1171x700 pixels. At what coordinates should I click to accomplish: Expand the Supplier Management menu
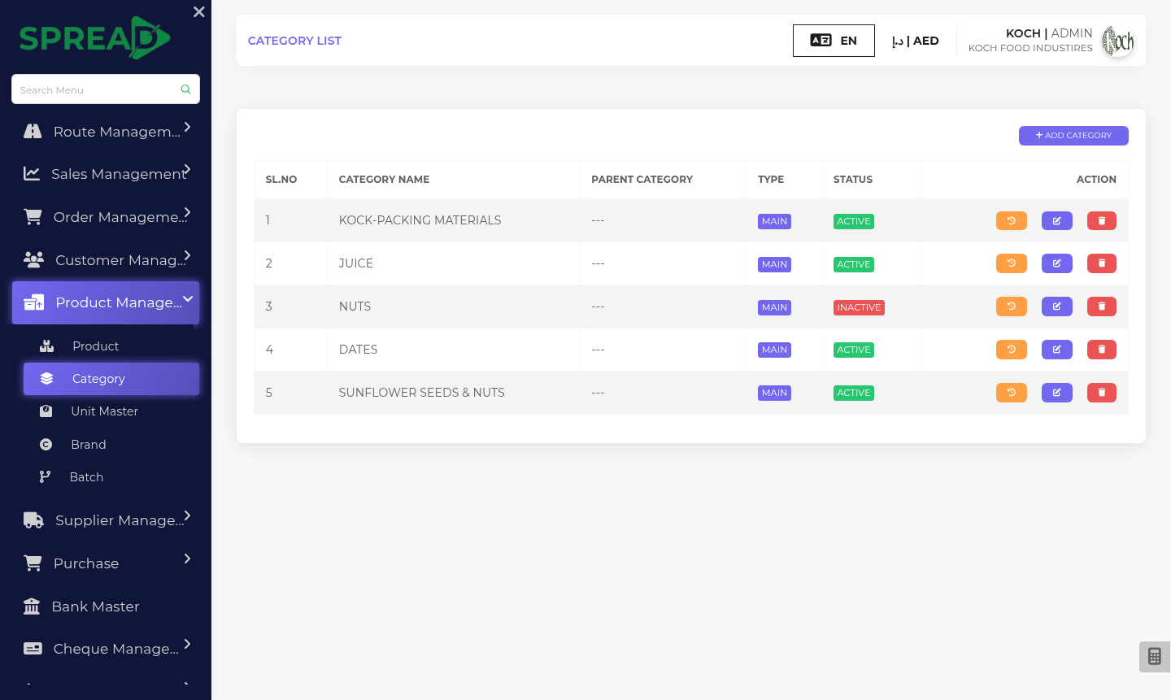click(x=106, y=520)
